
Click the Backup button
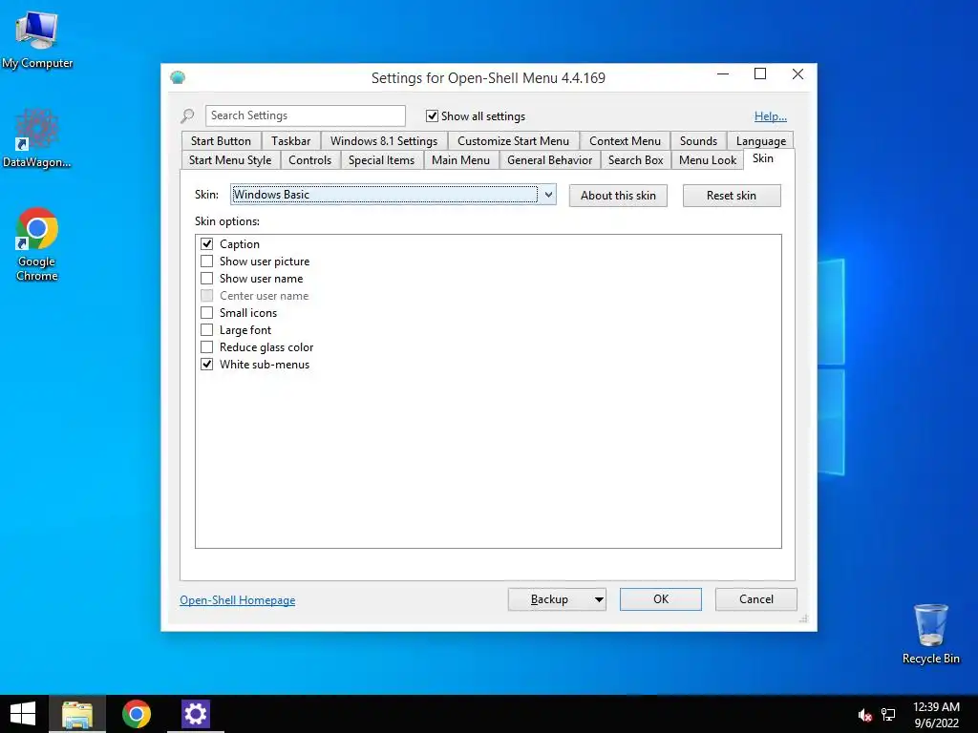(549, 599)
